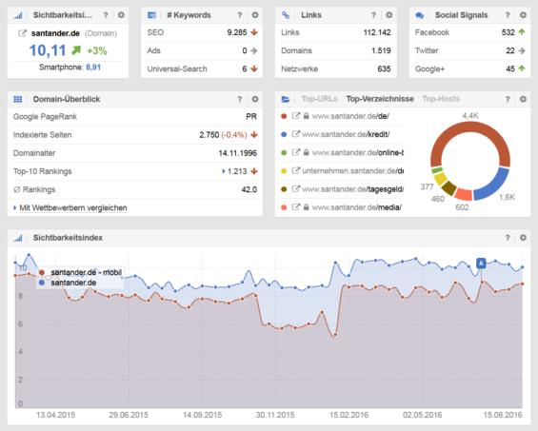This screenshot has width=538, height=431.
Task: Click the Domains count 1.519
Action: 381,50
